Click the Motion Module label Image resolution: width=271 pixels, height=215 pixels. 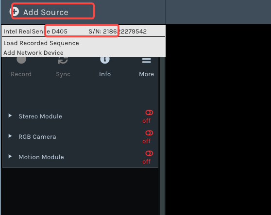41,157
